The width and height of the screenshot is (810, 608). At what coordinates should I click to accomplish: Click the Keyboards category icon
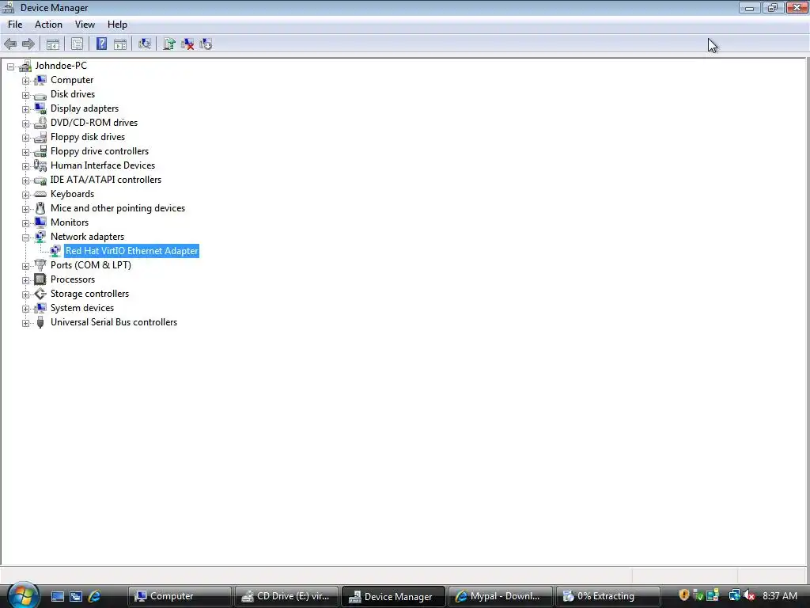point(40,194)
